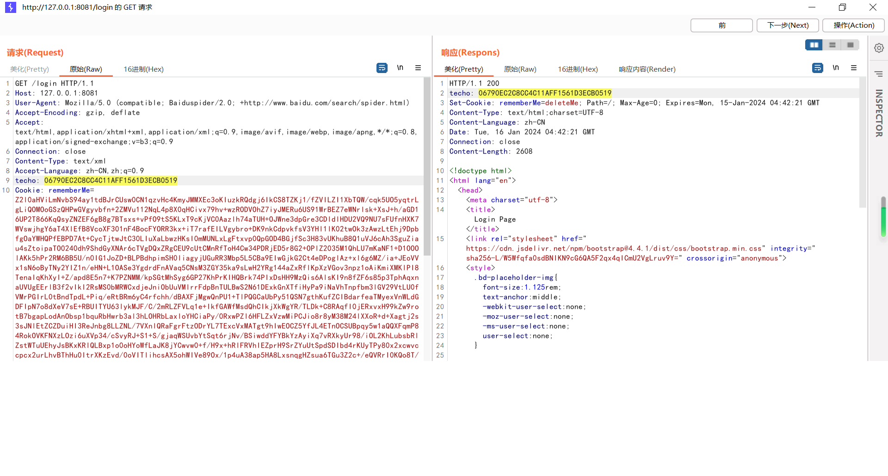Close the request viewer window
This screenshot has width=888, height=476.
point(873,7)
